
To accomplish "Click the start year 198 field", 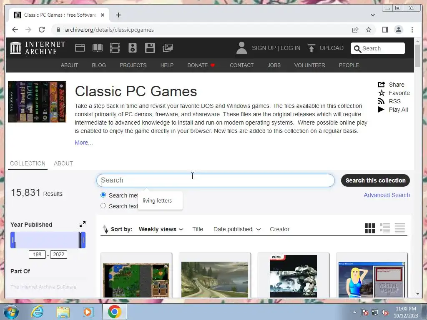I will 37,255.
